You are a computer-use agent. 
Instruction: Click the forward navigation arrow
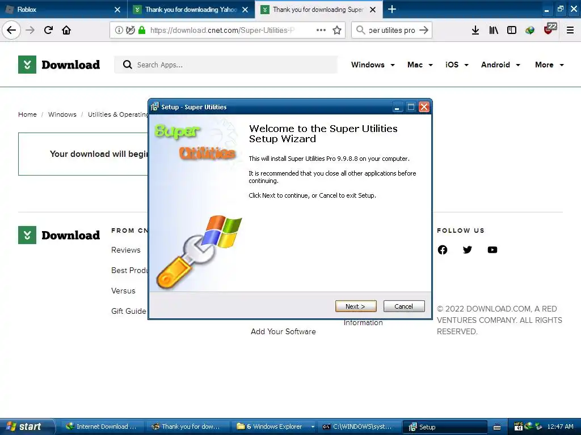(30, 30)
